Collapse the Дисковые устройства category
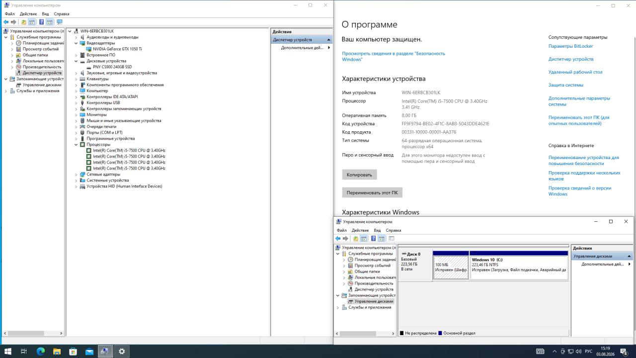636x358 pixels. coord(76,61)
